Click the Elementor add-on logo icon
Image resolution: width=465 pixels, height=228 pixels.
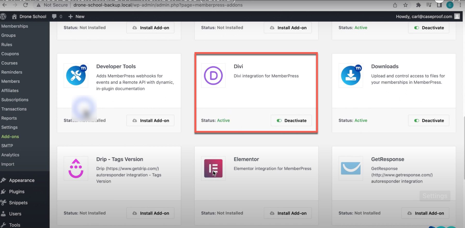(x=213, y=168)
